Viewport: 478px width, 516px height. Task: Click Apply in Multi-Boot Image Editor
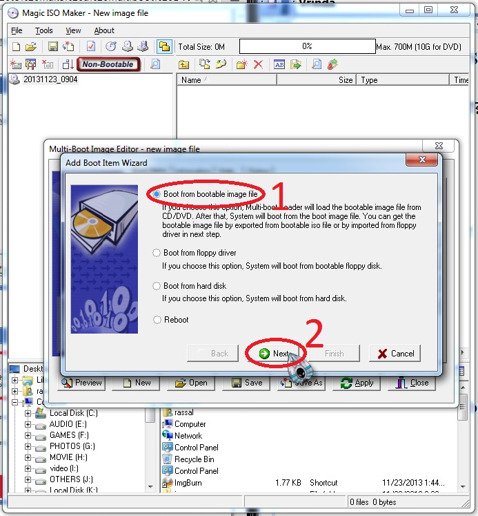pos(357,383)
